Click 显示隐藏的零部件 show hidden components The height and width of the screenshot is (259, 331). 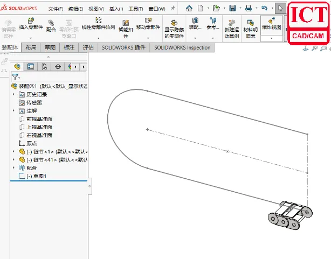[174, 29]
